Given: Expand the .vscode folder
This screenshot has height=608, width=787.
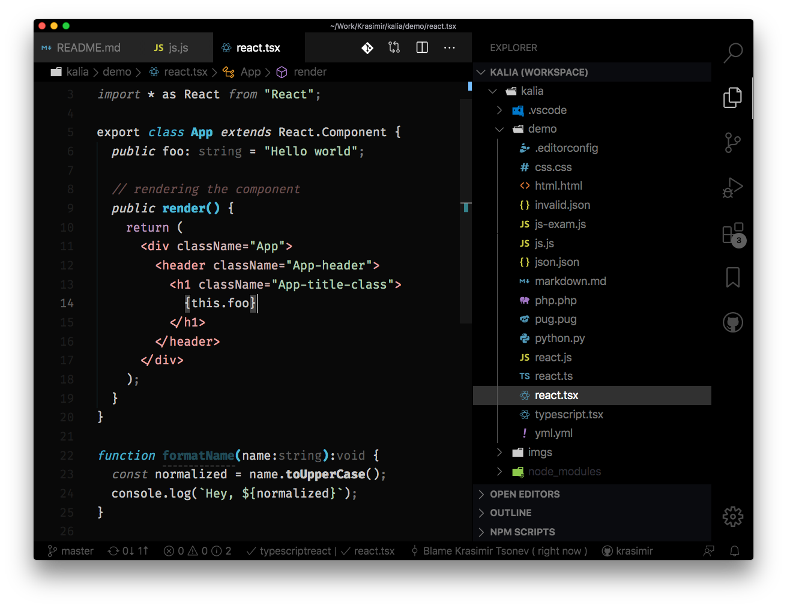Looking at the screenshot, I should [x=592, y=110].
